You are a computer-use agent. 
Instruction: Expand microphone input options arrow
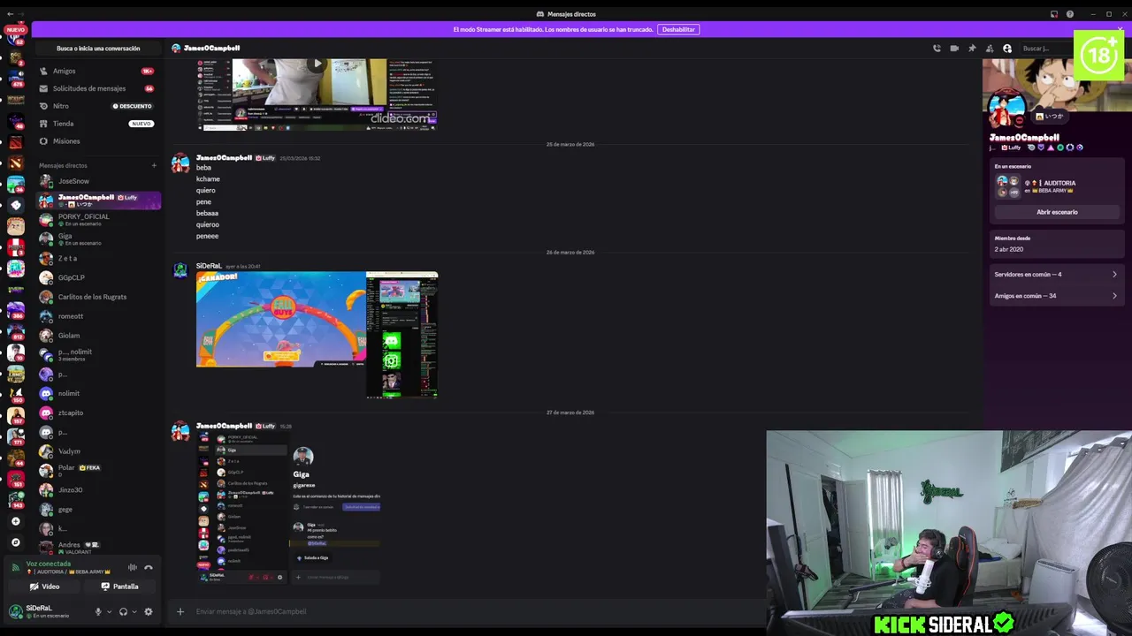(x=110, y=611)
